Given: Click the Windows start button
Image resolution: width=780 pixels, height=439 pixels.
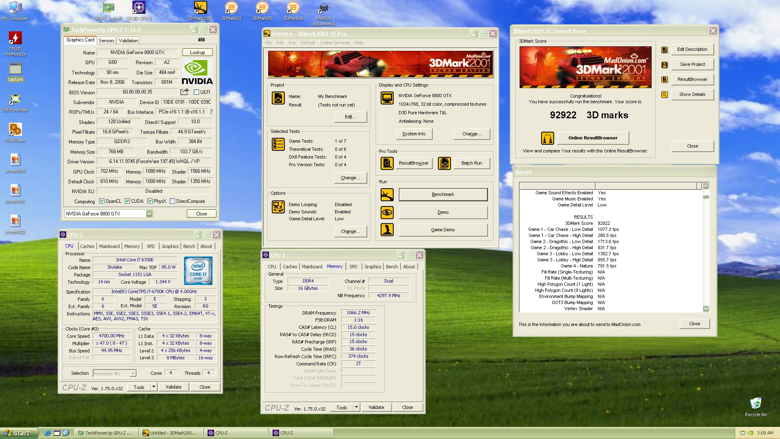Looking at the screenshot, I should [x=19, y=433].
